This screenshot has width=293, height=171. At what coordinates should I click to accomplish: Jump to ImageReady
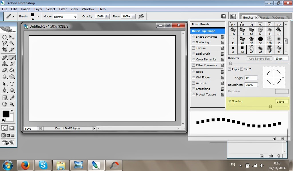[x=8, y=143]
